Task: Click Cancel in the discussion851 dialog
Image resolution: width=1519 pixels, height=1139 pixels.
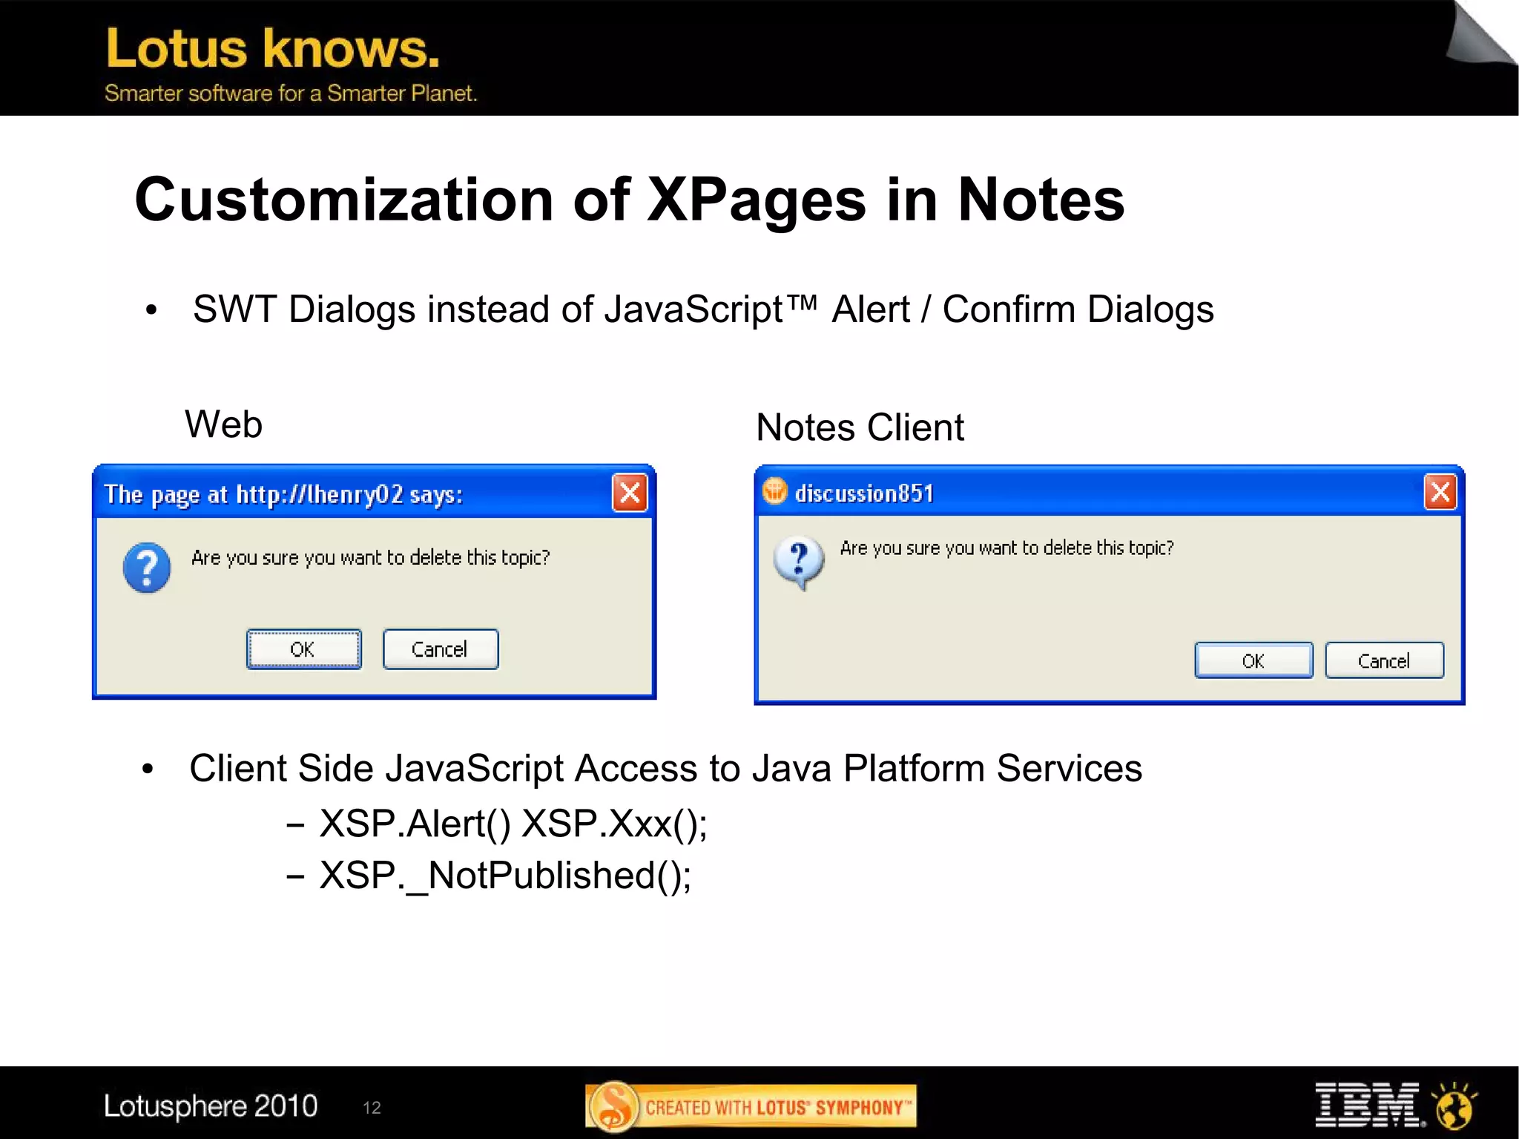Action: tap(1385, 660)
